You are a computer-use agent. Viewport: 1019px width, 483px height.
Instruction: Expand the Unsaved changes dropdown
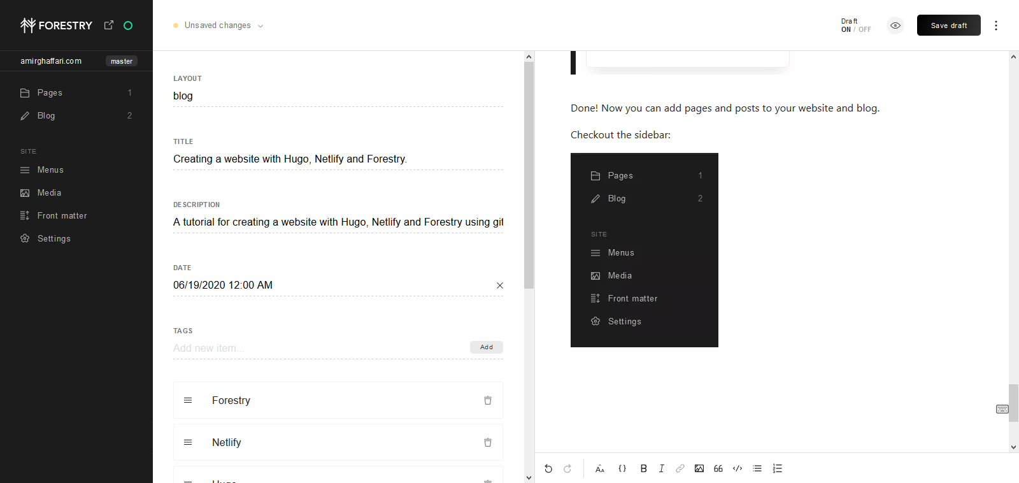[x=218, y=25]
